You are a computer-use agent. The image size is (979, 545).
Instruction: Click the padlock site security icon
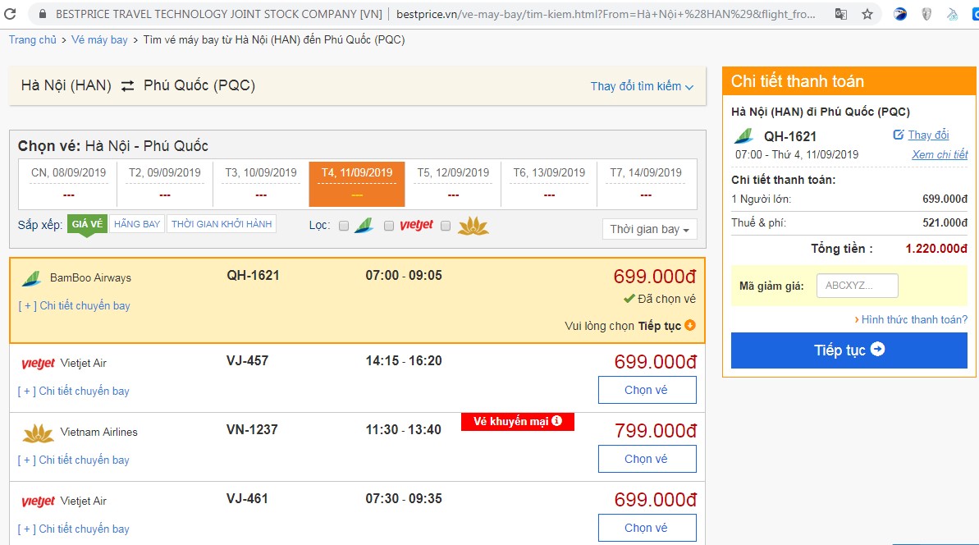[42, 14]
